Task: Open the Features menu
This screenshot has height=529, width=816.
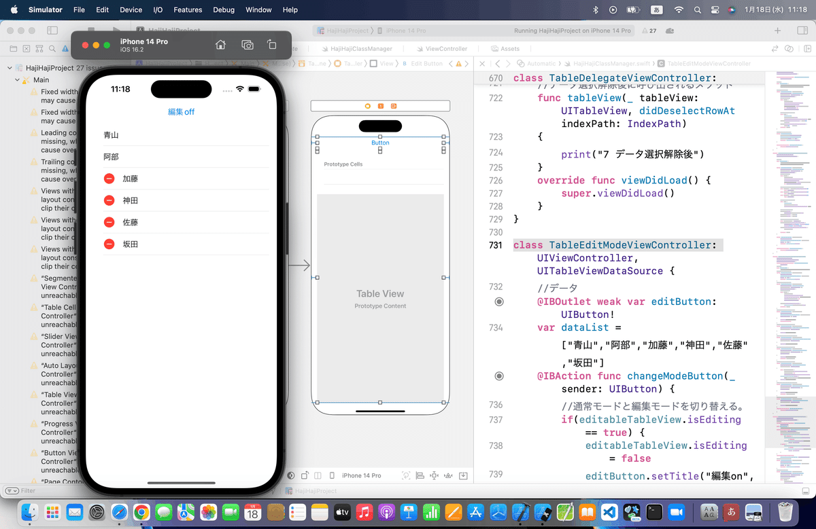Action: pos(188,10)
